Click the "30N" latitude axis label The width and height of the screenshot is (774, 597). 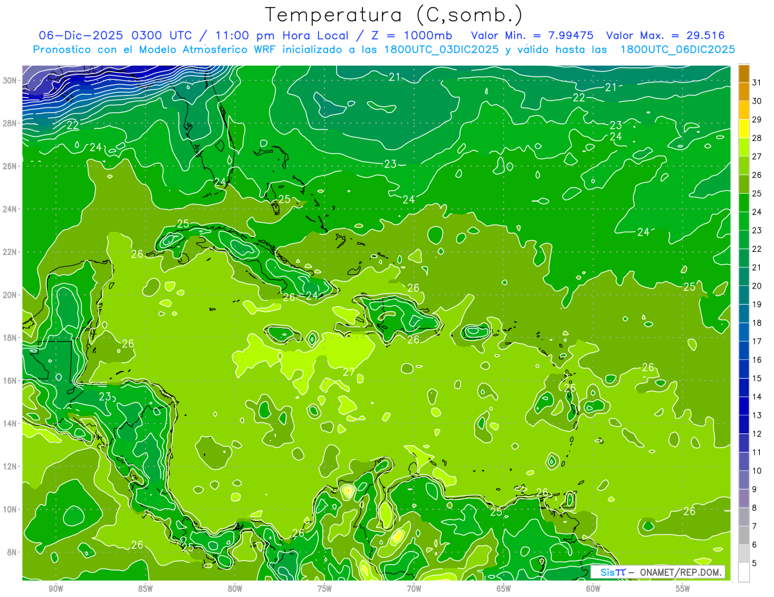(x=10, y=81)
